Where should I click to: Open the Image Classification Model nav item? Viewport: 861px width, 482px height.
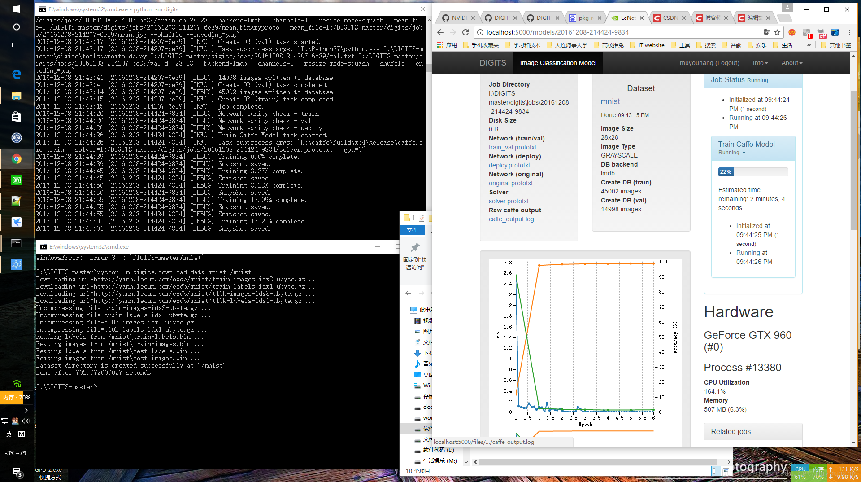[x=558, y=63]
